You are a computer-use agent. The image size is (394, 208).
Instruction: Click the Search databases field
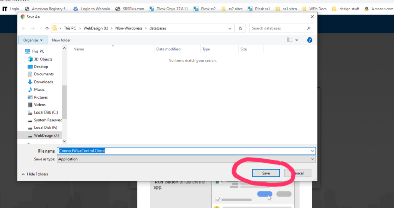click(x=280, y=28)
